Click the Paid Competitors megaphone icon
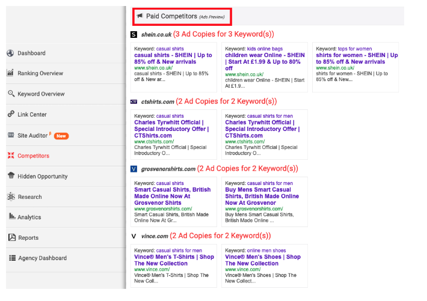427x301 pixels. pos(140,16)
